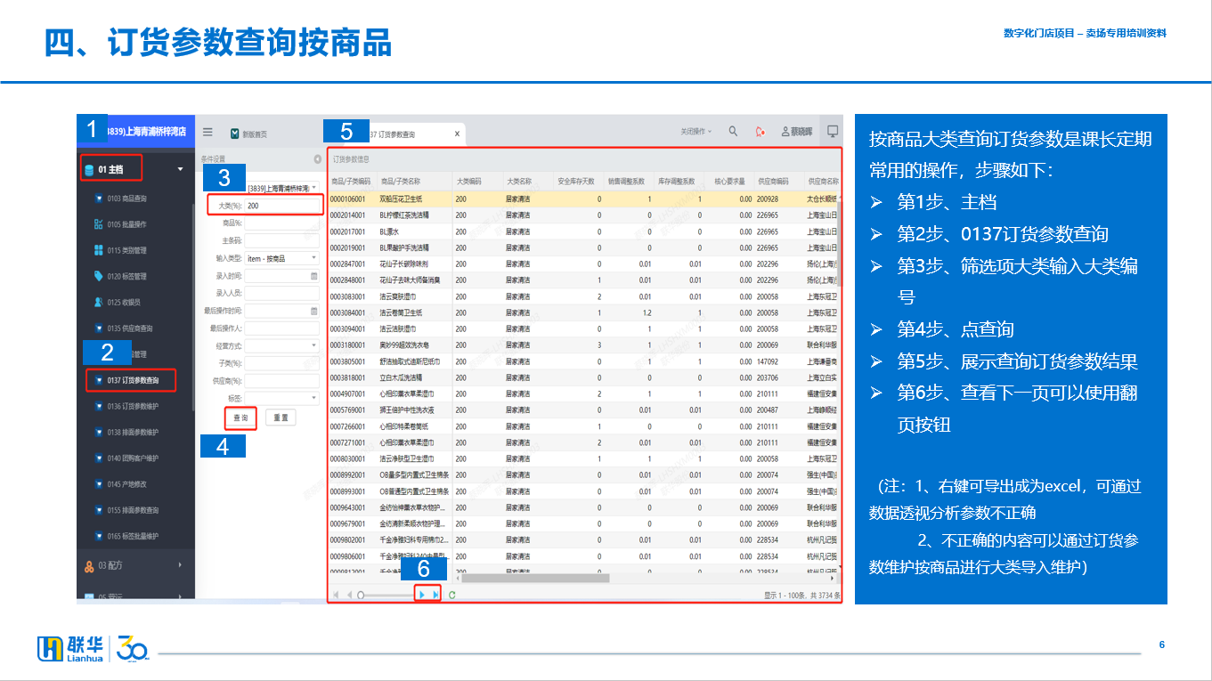Select the row for 奥妙99超效洗衣皂
Image resolution: width=1212 pixels, height=681 pixels.
click(582, 345)
